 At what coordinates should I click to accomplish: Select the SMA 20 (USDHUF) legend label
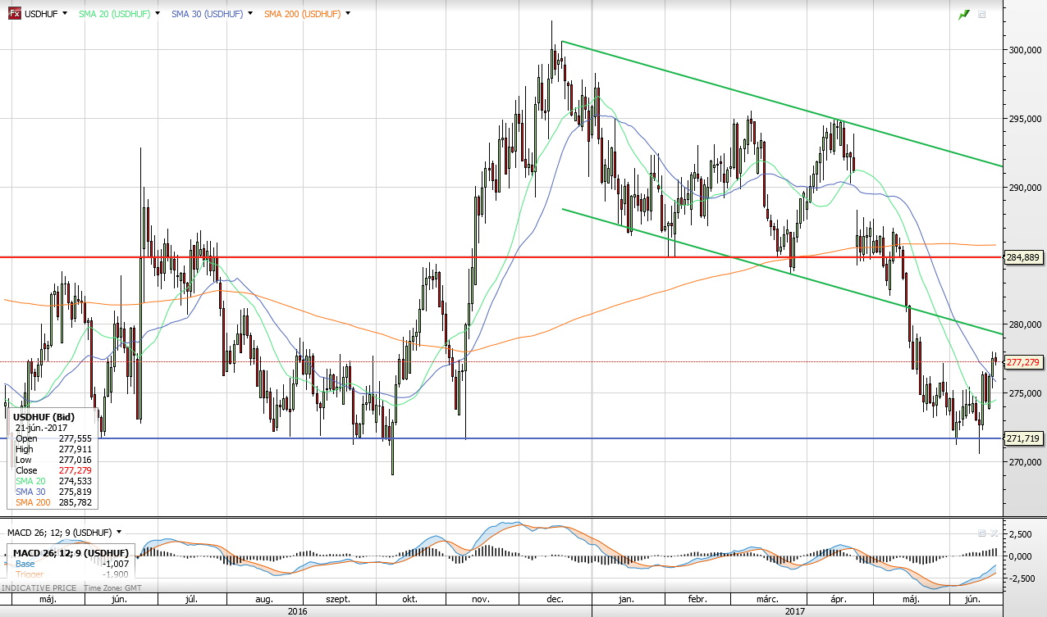pos(114,14)
